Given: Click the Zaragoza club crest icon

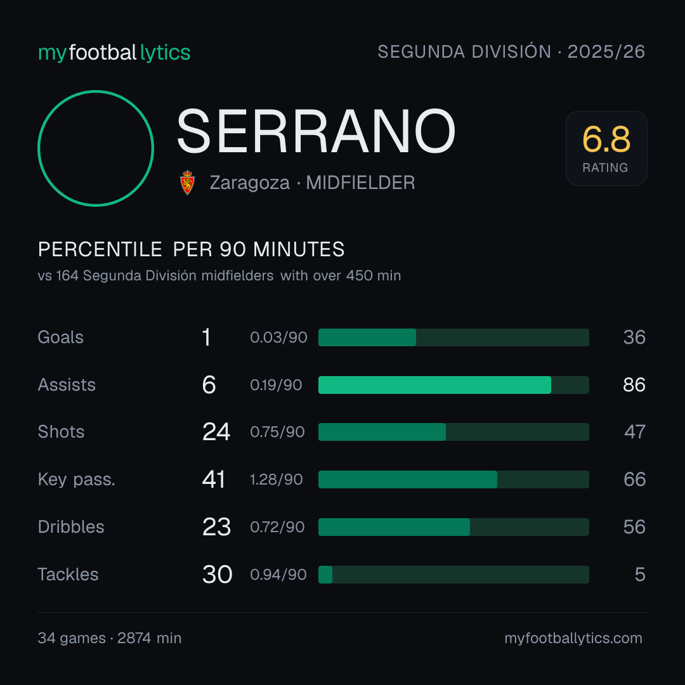Looking at the screenshot, I should pyautogui.click(x=187, y=183).
